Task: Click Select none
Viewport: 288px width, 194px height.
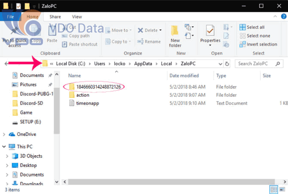Action: pos(255,36)
